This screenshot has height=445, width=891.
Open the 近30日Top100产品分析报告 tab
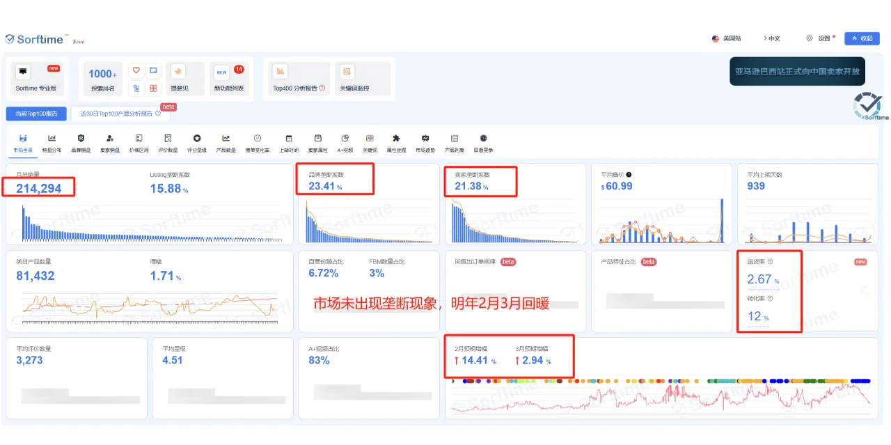(x=119, y=114)
